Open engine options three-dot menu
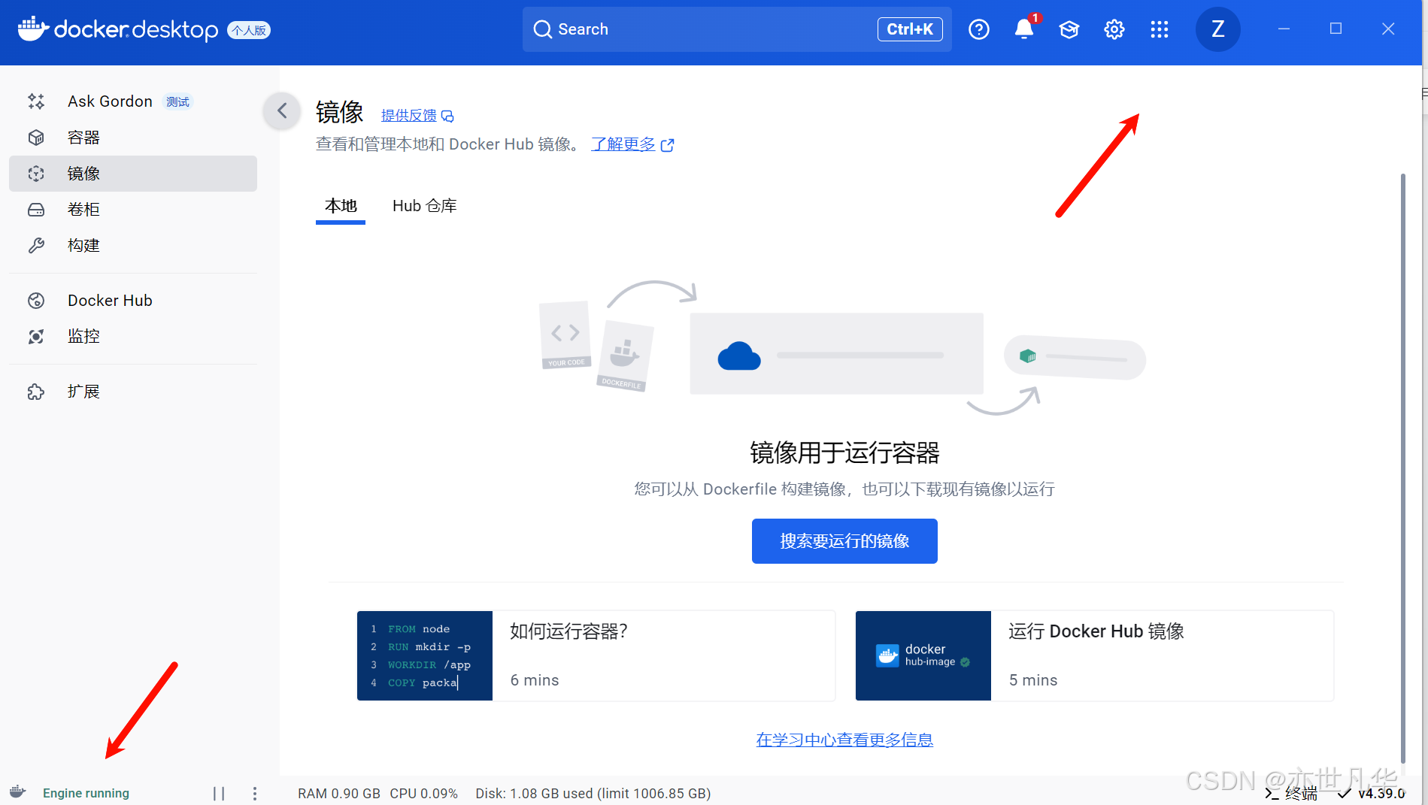1428x805 pixels. tap(255, 794)
